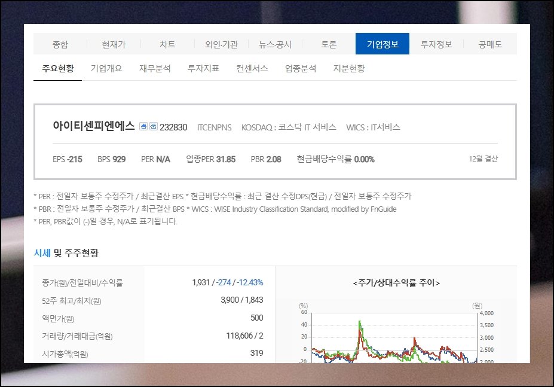
Task: Click the 118,606 / 2 volume value
Action: [x=245, y=336]
